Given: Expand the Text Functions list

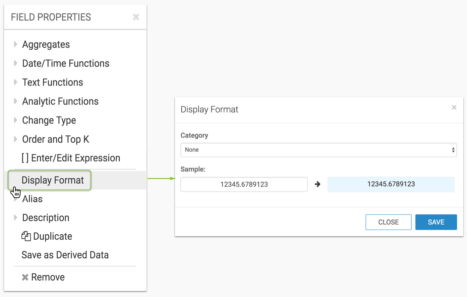Looking at the screenshot, I should tap(15, 82).
